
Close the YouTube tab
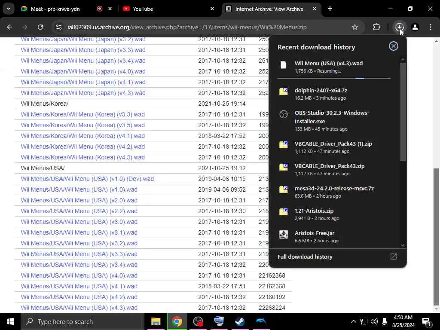[212, 9]
